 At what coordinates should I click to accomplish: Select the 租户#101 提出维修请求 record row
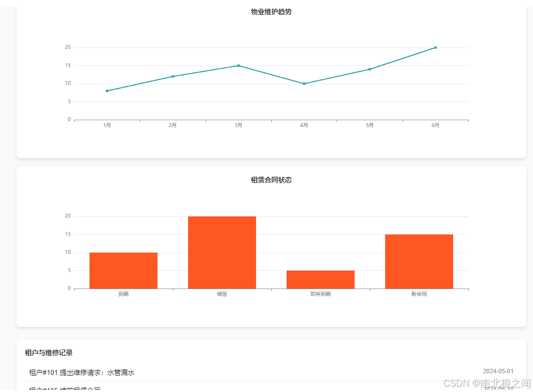pos(271,373)
